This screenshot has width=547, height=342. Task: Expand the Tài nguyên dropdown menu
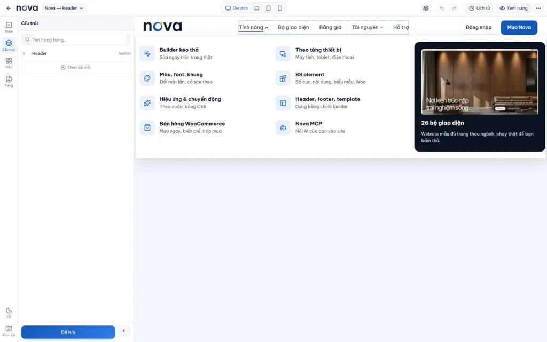[368, 27]
